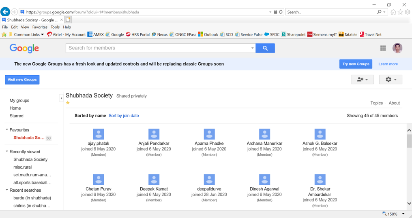Click Dinesh Agarwal's avatar icon
This screenshot has height=218, width=412.
(264, 180)
